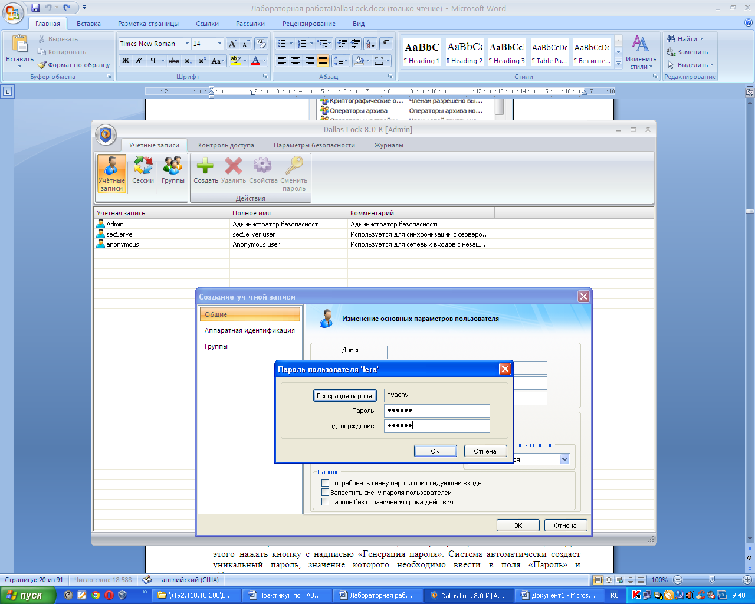Click OK in the password dialog
This screenshot has width=755, height=604.
tap(435, 451)
